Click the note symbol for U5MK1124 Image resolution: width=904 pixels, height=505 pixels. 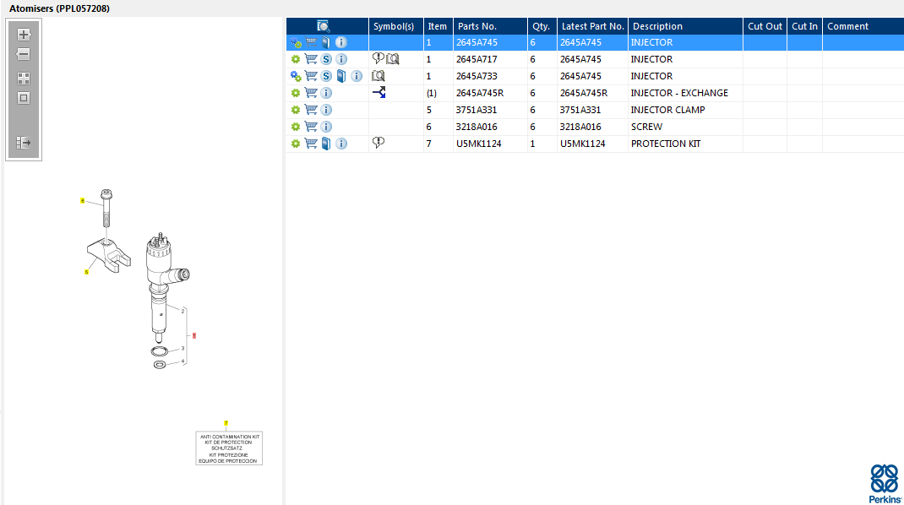[x=378, y=143]
